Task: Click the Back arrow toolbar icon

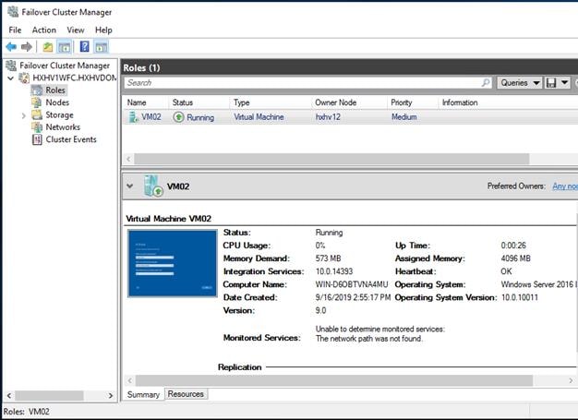Action: pyautogui.click(x=11, y=47)
